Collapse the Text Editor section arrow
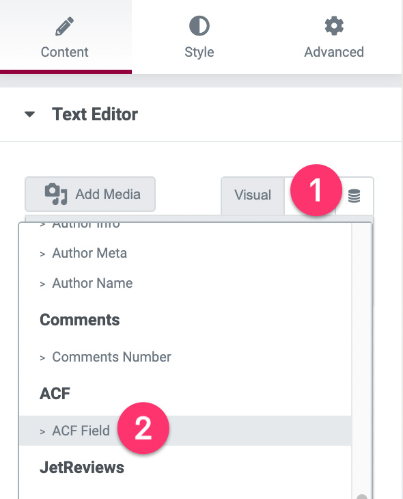Screen dimensions: 403x499 [29, 114]
